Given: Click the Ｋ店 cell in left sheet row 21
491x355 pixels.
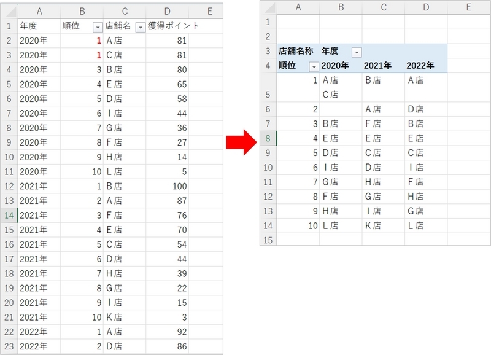Looking at the screenshot, I should (x=125, y=317).
